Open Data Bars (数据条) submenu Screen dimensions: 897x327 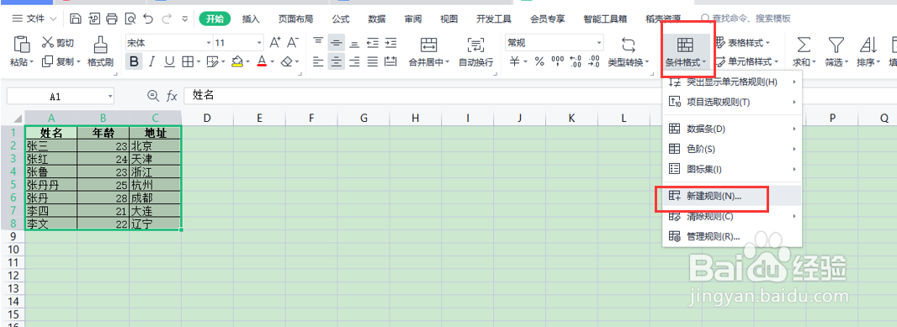point(732,129)
